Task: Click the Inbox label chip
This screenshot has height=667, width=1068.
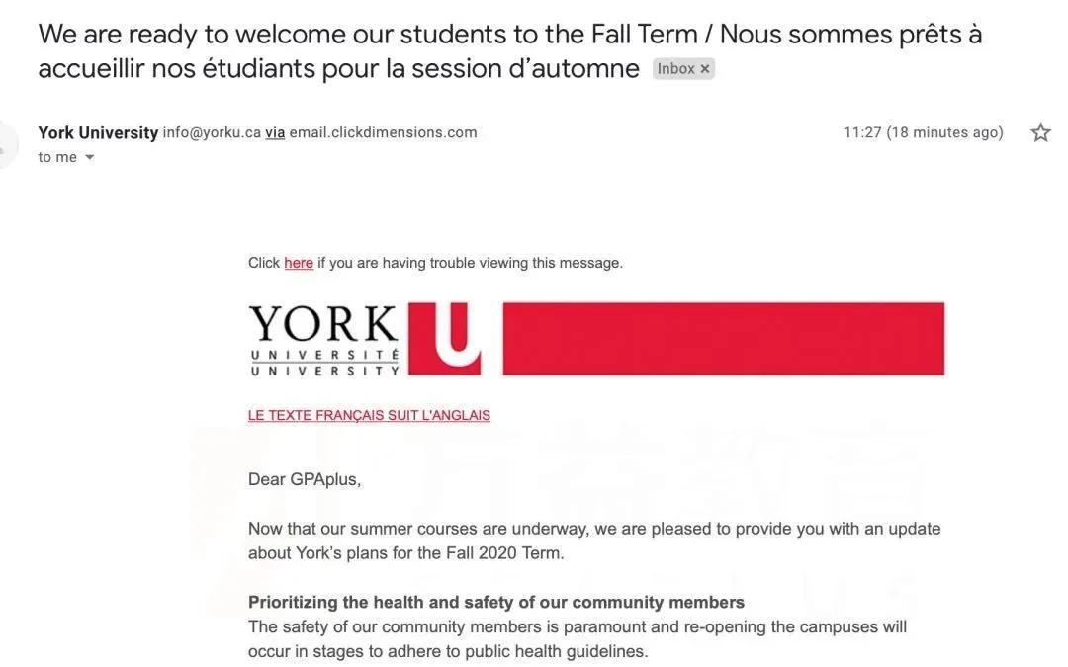Action: click(676, 69)
